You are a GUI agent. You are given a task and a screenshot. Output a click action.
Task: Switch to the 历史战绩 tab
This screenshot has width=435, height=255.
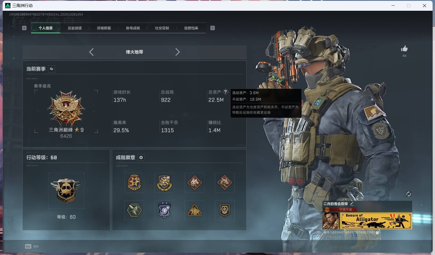tap(75, 28)
